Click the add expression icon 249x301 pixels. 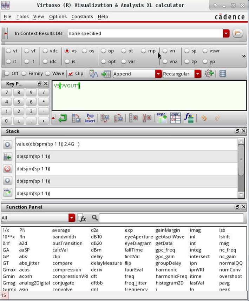click(162, 118)
